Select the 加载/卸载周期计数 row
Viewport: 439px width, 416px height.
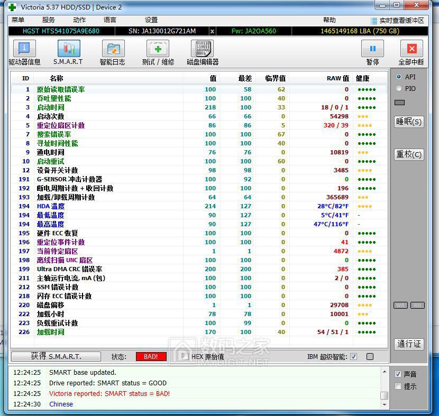[199, 197]
